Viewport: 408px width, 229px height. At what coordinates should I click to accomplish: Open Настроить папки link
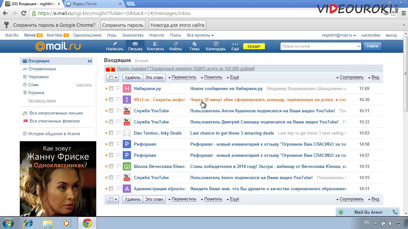tap(42, 101)
